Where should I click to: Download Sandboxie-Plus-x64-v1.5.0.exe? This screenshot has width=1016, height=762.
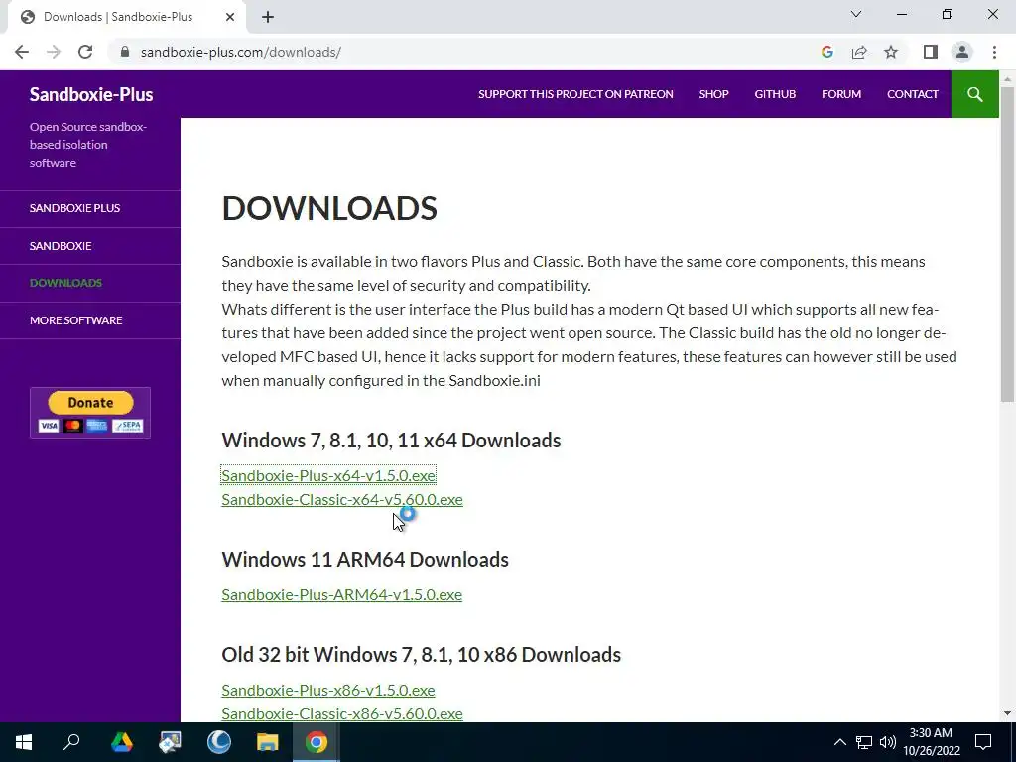[327, 475]
